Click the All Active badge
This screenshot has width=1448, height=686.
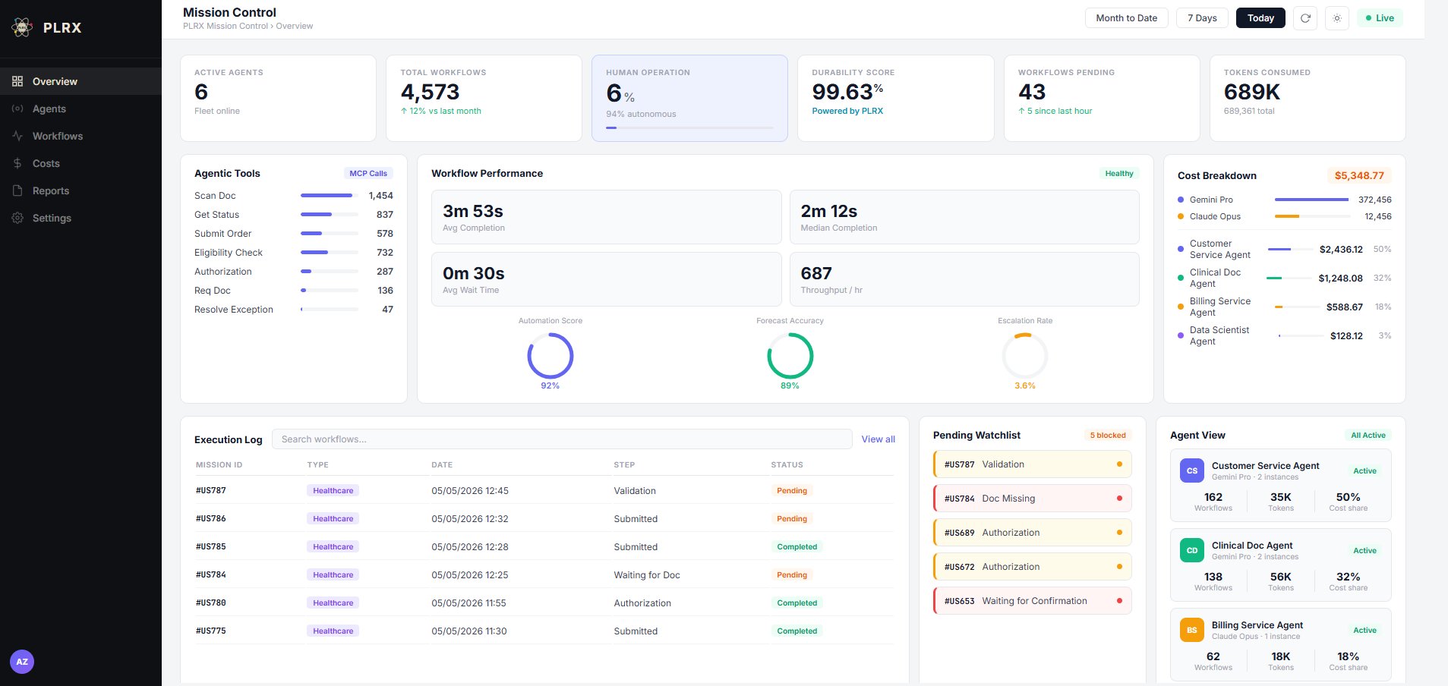tap(1368, 435)
